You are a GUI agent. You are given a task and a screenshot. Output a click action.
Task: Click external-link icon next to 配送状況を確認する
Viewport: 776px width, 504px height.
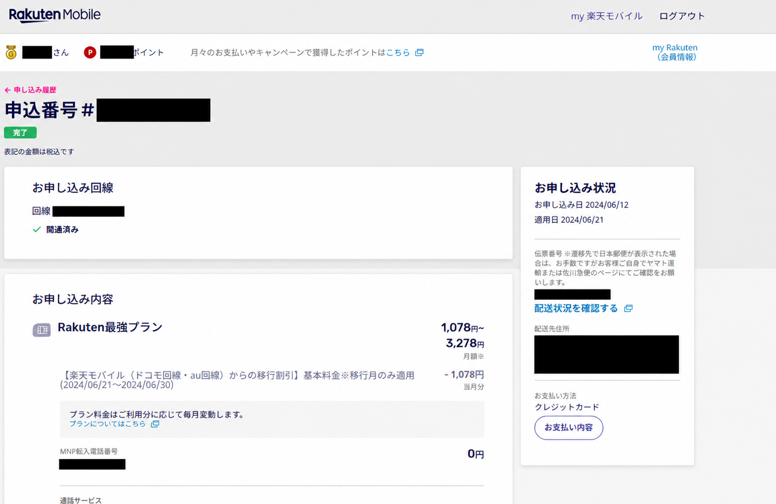point(628,309)
